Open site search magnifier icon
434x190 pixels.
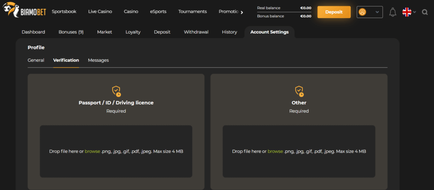424,12
